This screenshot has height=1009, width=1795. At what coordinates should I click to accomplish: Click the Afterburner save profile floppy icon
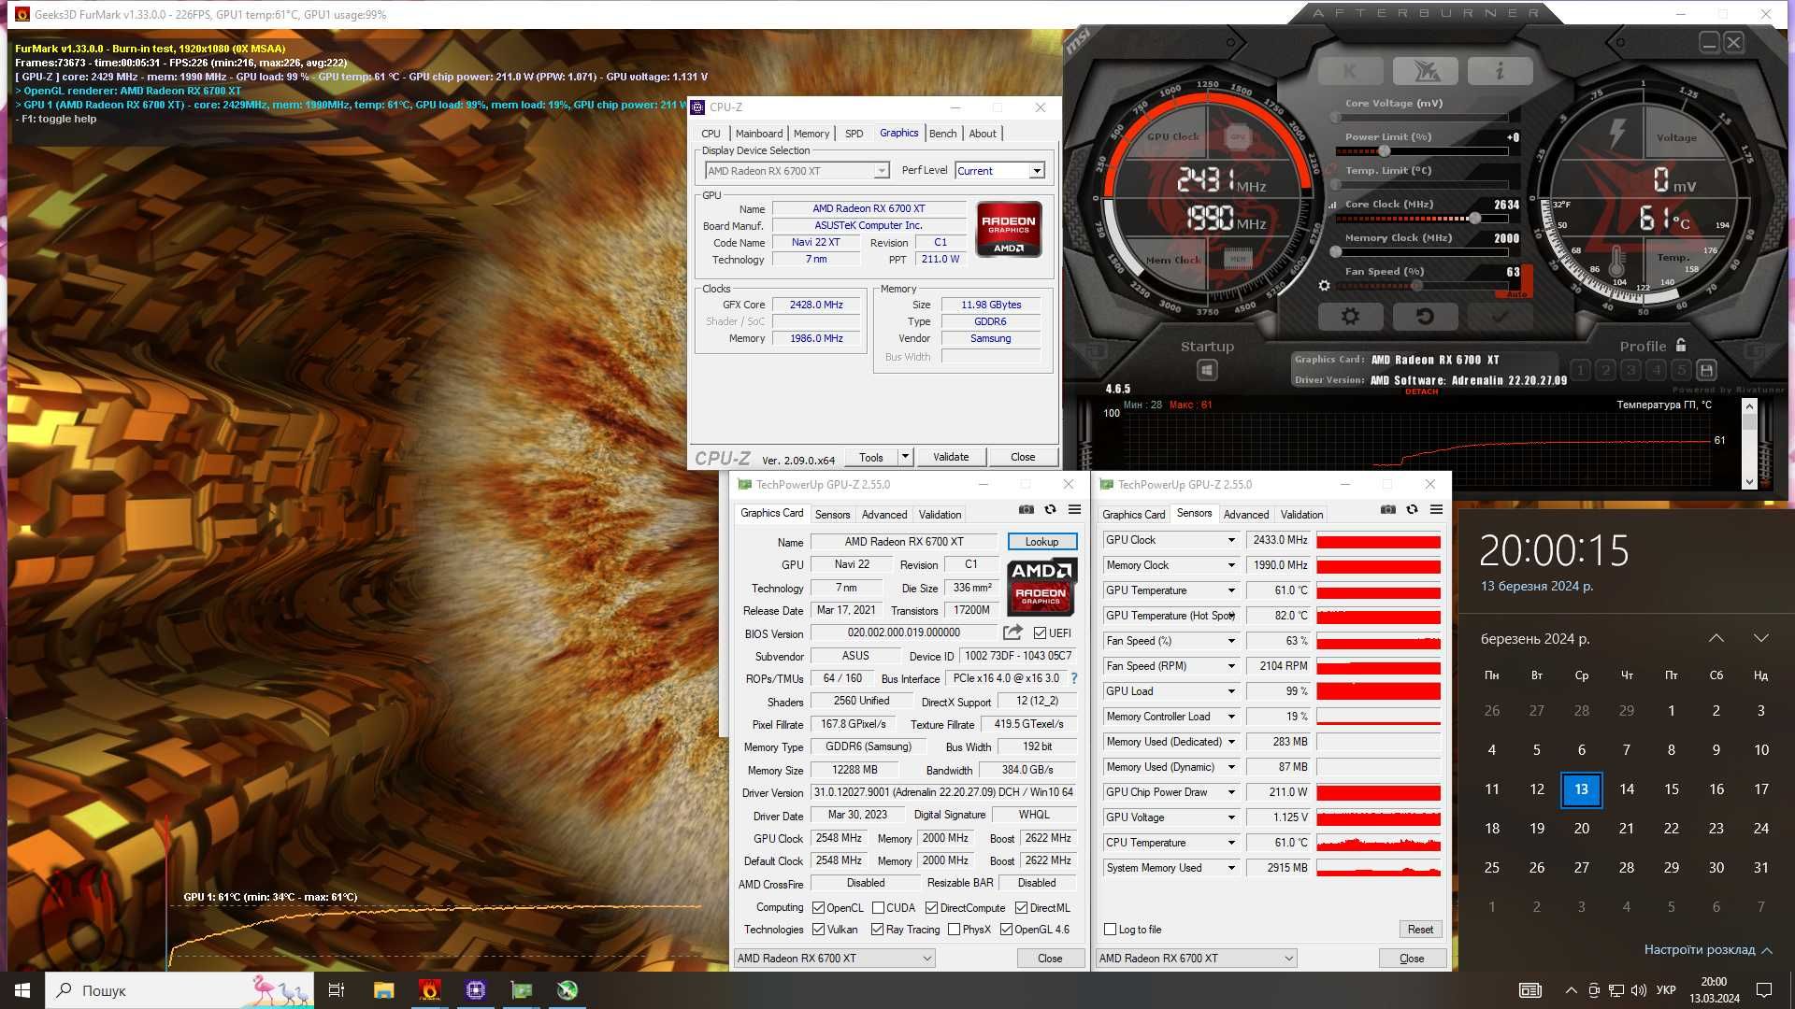tap(1706, 370)
